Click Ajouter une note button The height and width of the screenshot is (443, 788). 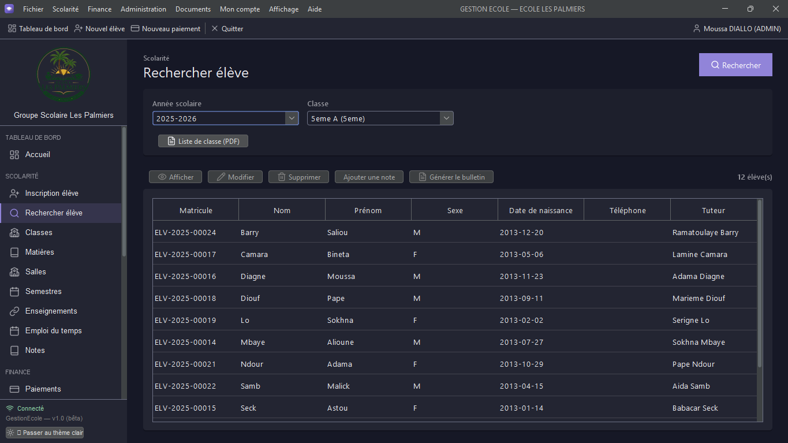click(369, 177)
